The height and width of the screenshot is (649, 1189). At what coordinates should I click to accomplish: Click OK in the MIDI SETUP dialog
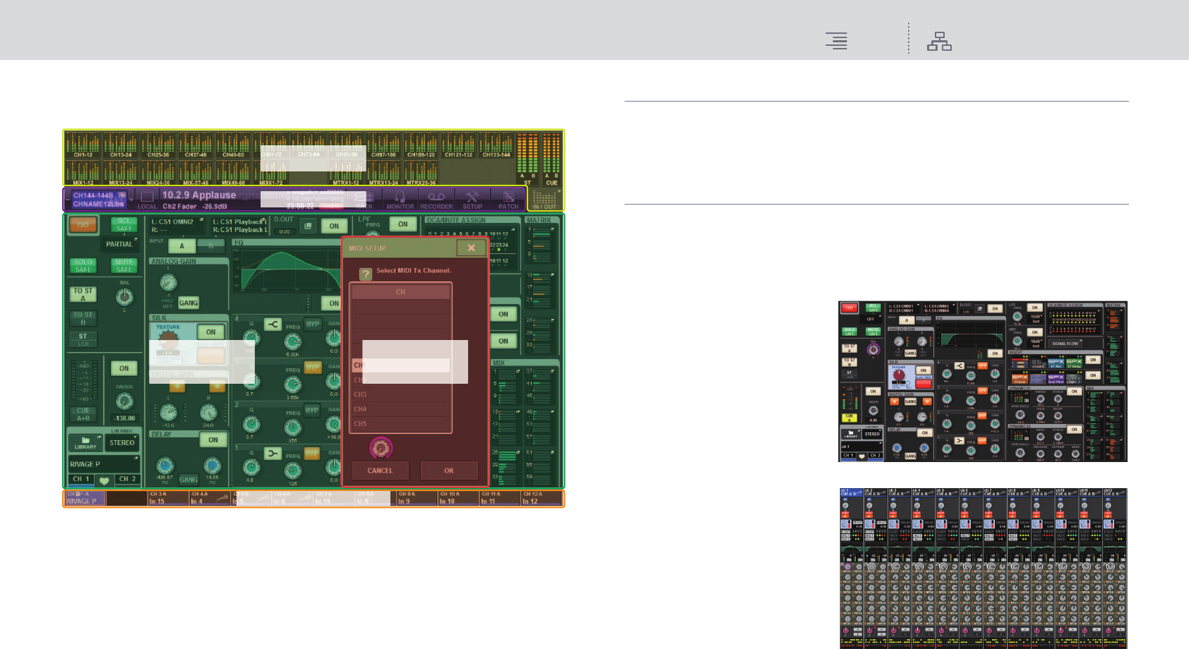click(449, 471)
